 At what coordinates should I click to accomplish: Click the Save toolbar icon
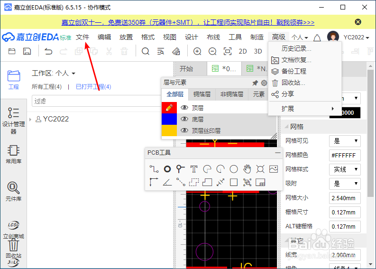pos(27,51)
